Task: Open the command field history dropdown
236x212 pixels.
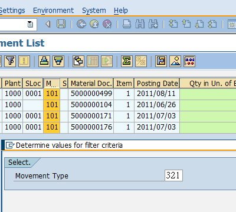Action: click(x=30, y=24)
